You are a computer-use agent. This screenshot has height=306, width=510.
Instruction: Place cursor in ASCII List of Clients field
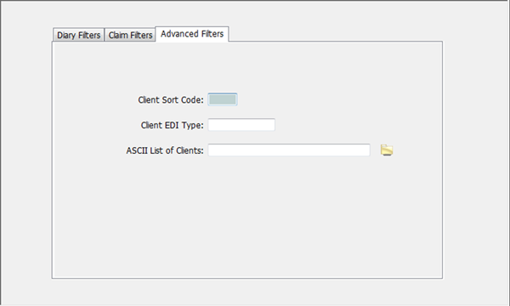click(x=289, y=150)
